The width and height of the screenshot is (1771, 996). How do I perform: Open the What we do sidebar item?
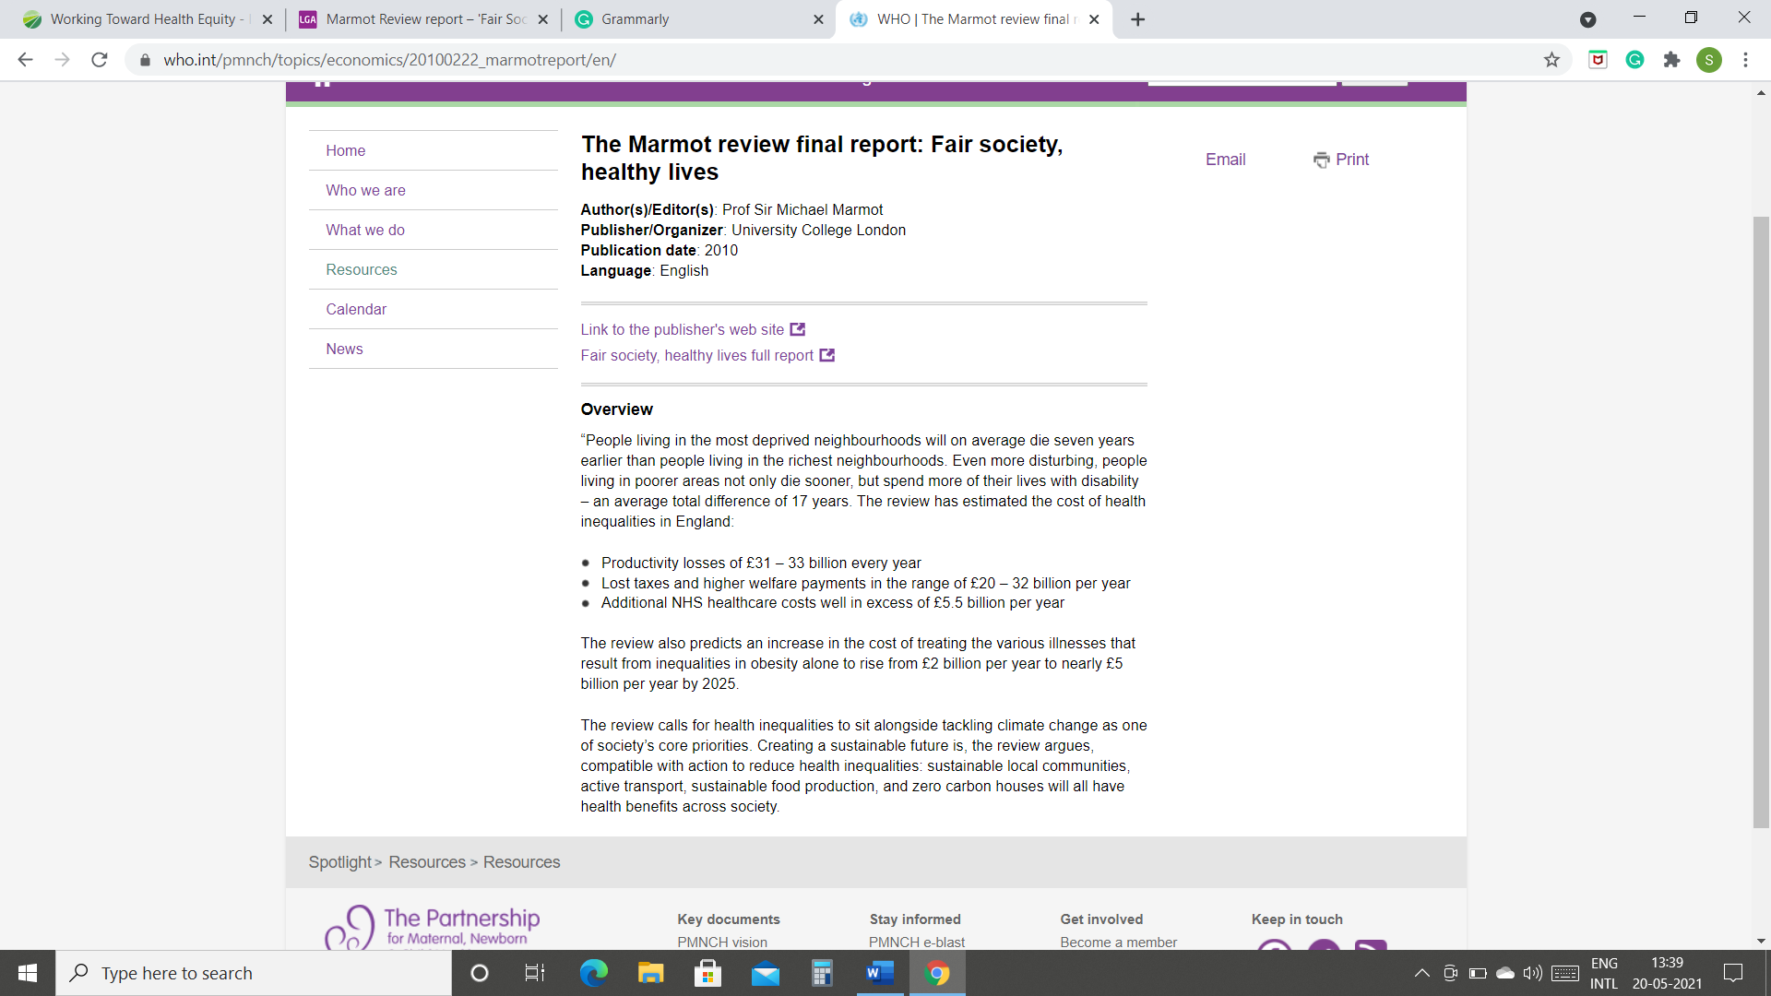[365, 230]
